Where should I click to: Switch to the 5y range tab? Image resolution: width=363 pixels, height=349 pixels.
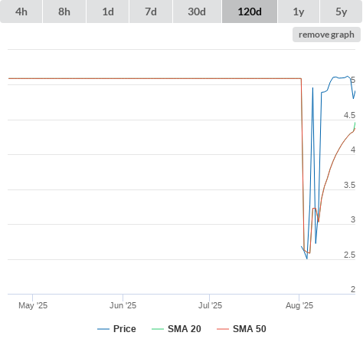pos(342,12)
